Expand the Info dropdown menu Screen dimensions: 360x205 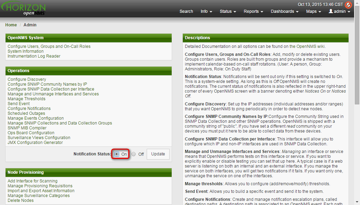pyautogui.click(x=206, y=11)
